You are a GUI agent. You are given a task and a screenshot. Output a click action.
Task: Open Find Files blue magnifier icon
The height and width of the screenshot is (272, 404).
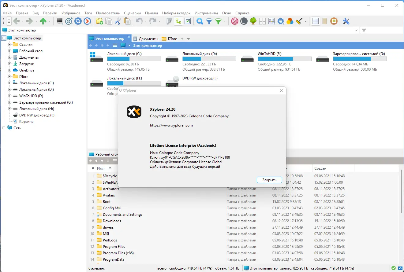[x=200, y=21]
